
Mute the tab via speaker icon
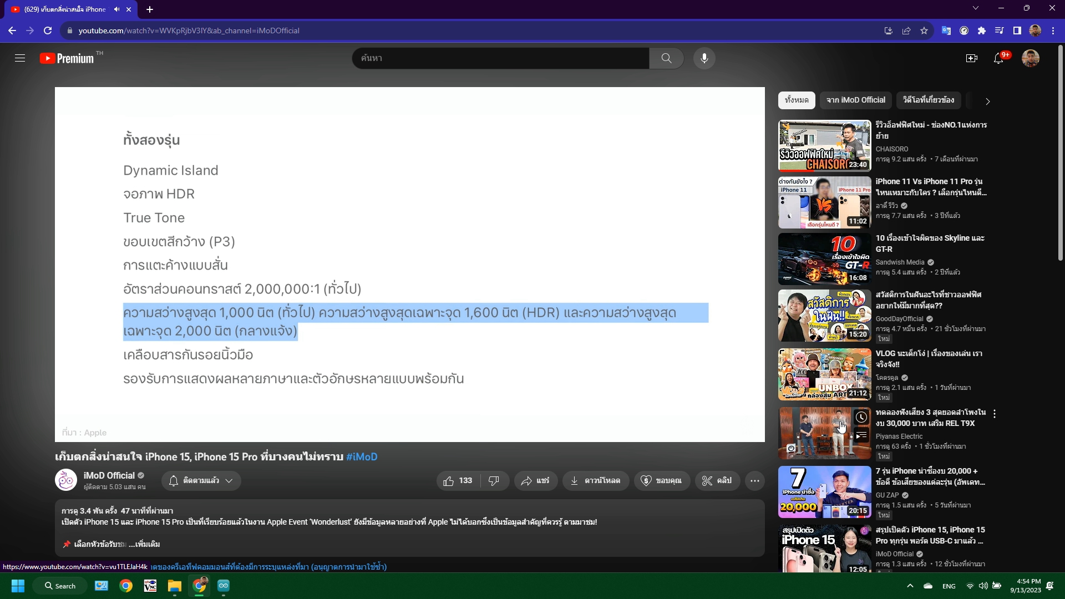(x=116, y=9)
